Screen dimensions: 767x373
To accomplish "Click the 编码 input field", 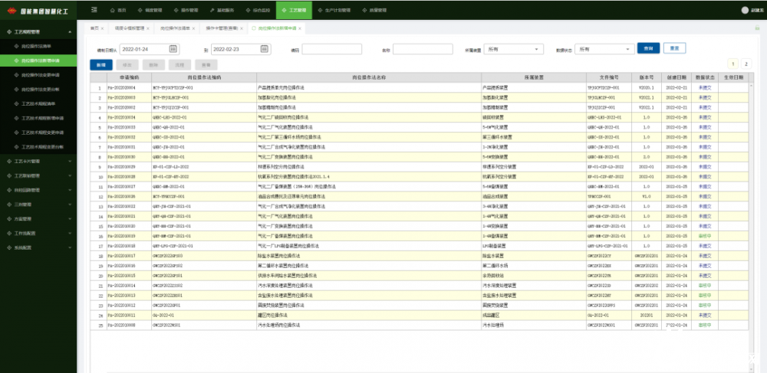I will [x=331, y=49].
